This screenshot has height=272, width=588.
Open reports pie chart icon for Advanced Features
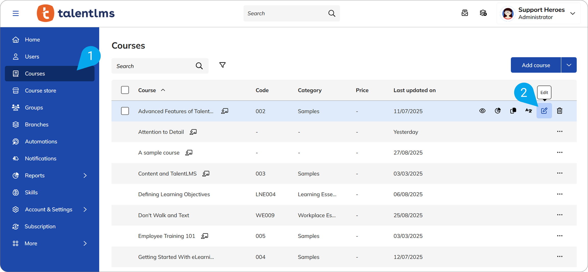point(498,111)
